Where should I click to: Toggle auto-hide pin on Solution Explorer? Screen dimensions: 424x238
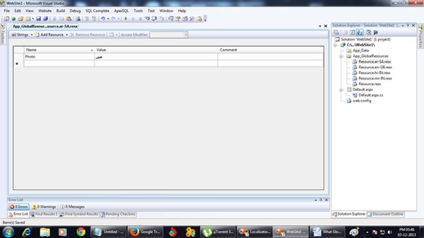[408, 25]
